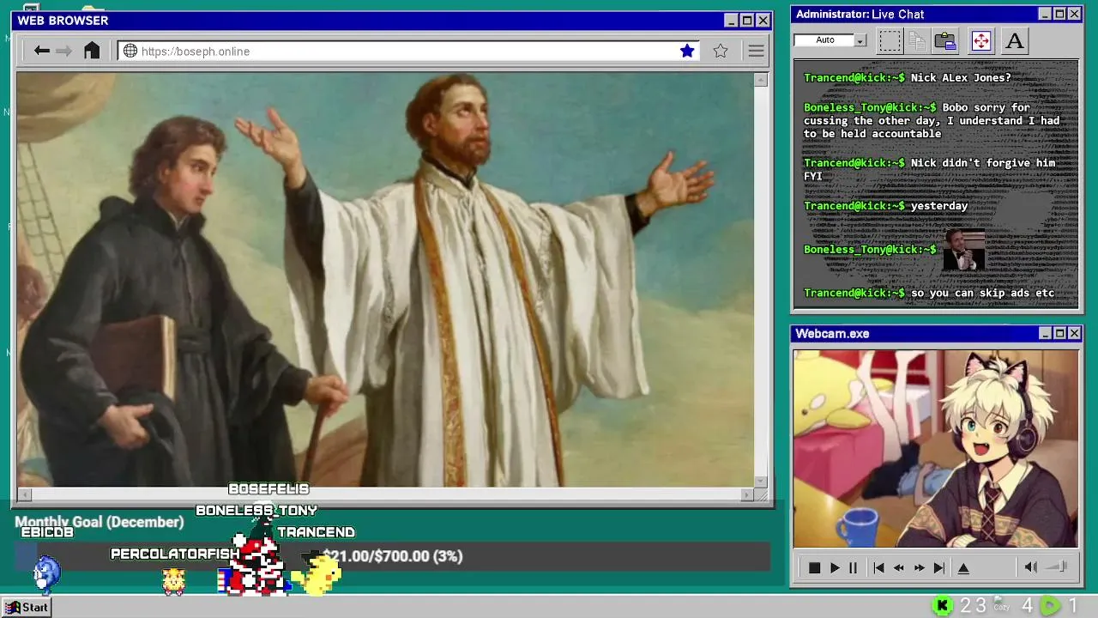Click the outlined favorites star button
1098x618 pixels.
coord(721,51)
